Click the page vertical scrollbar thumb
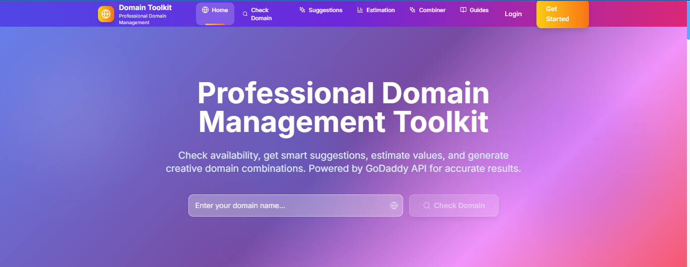The height and width of the screenshot is (267, 690). coord(688,20)
